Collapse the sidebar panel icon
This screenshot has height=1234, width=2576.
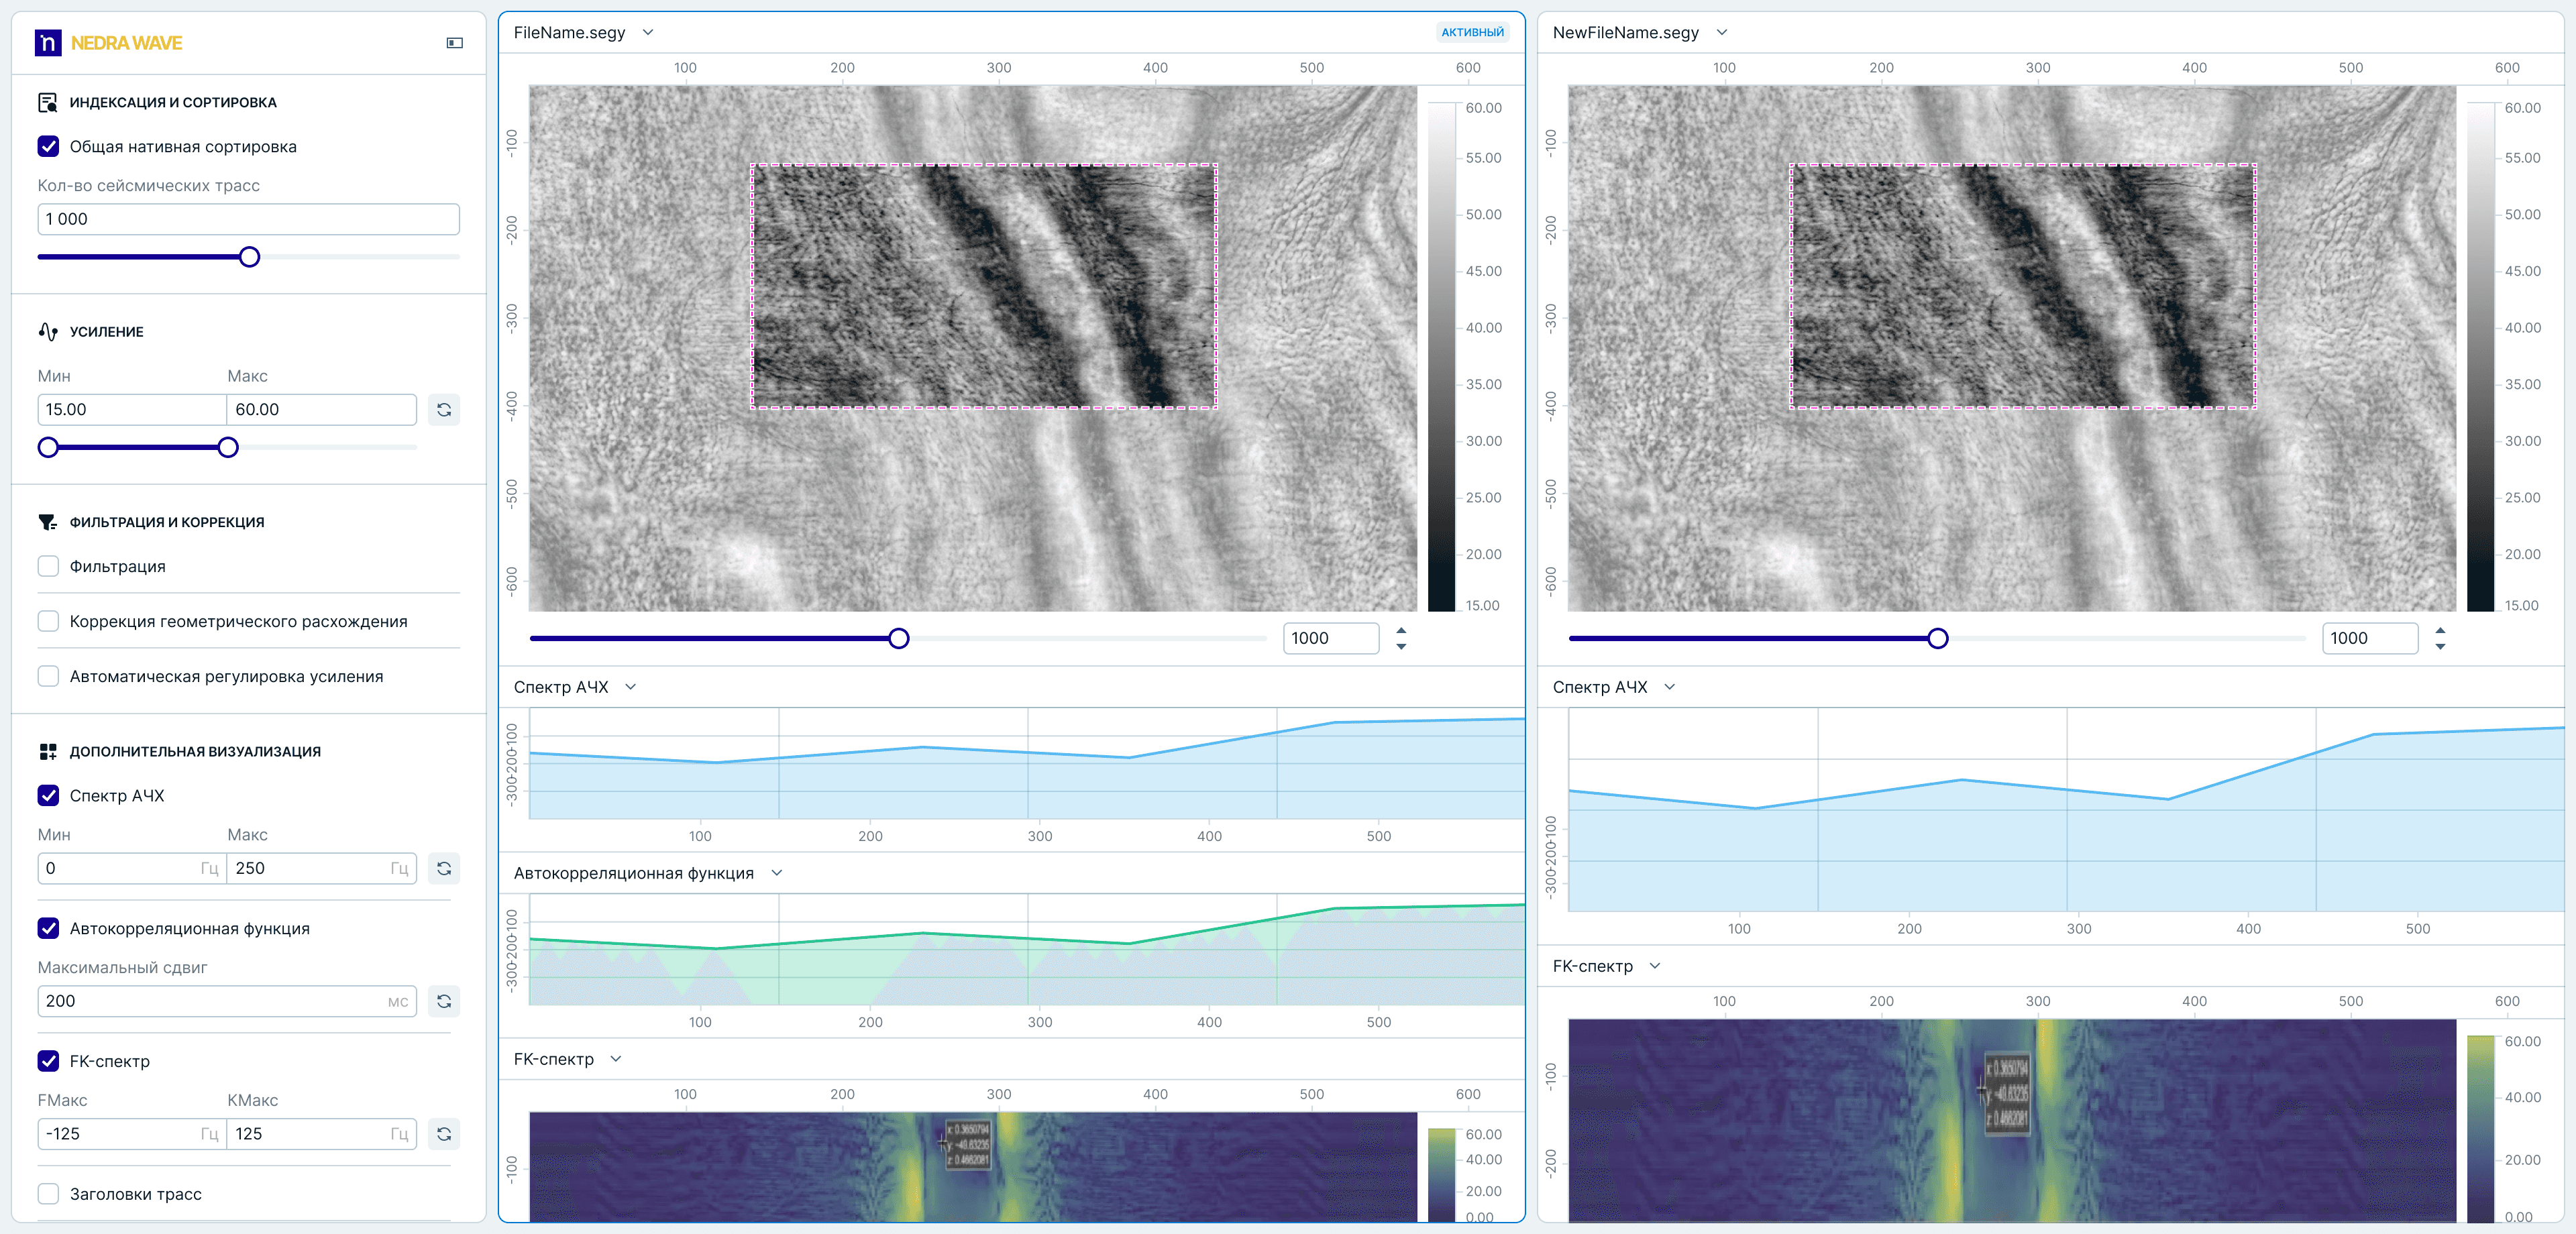point(454,43)
